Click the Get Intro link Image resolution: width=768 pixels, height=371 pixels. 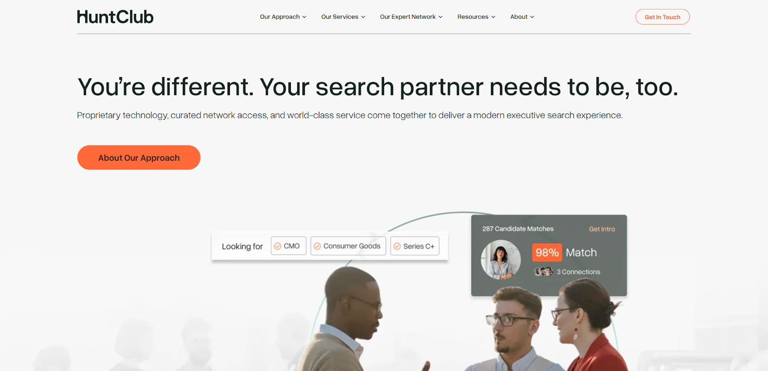coord(602,229)
